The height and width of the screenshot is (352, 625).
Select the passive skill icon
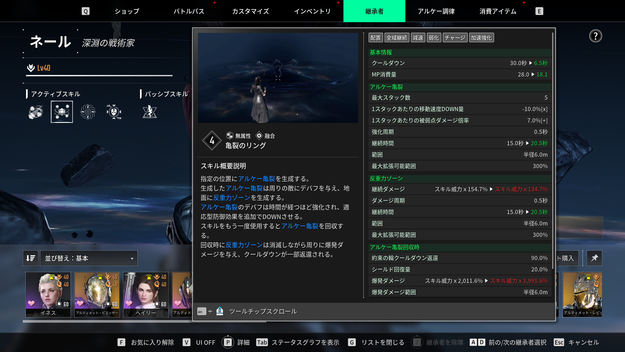(150, 112)
